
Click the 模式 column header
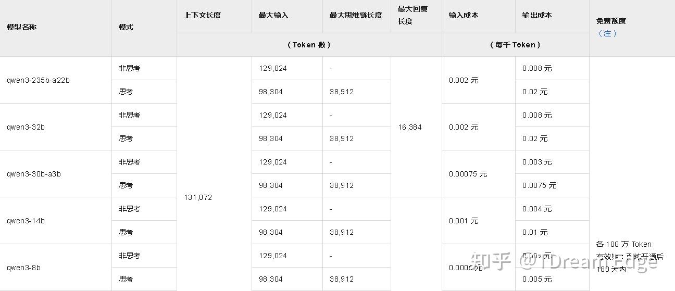coord(126,27)
